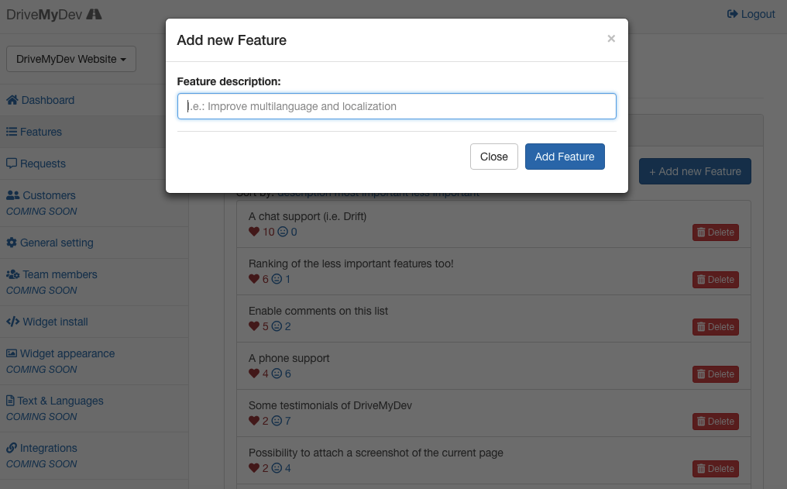Click the gear icon for General setting
The width and height of the screenshot is (787, 489).
tap(12, 243)
